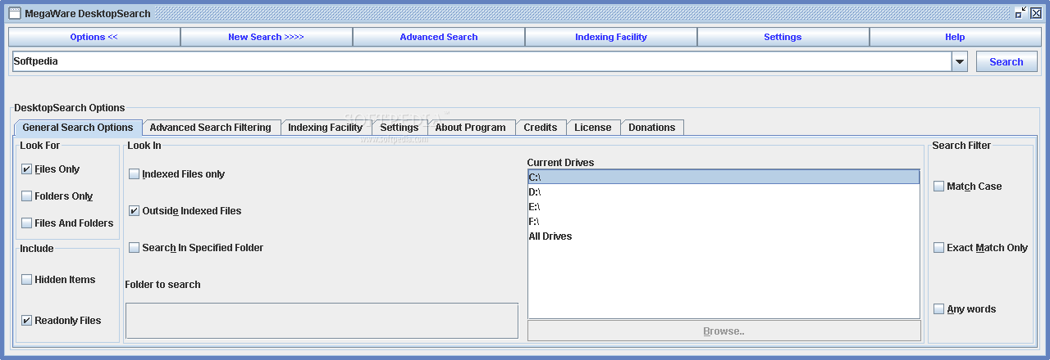Switch to General Search Options tab
This screenshot has width=1050, height=360.
click(x=78, y=128)
